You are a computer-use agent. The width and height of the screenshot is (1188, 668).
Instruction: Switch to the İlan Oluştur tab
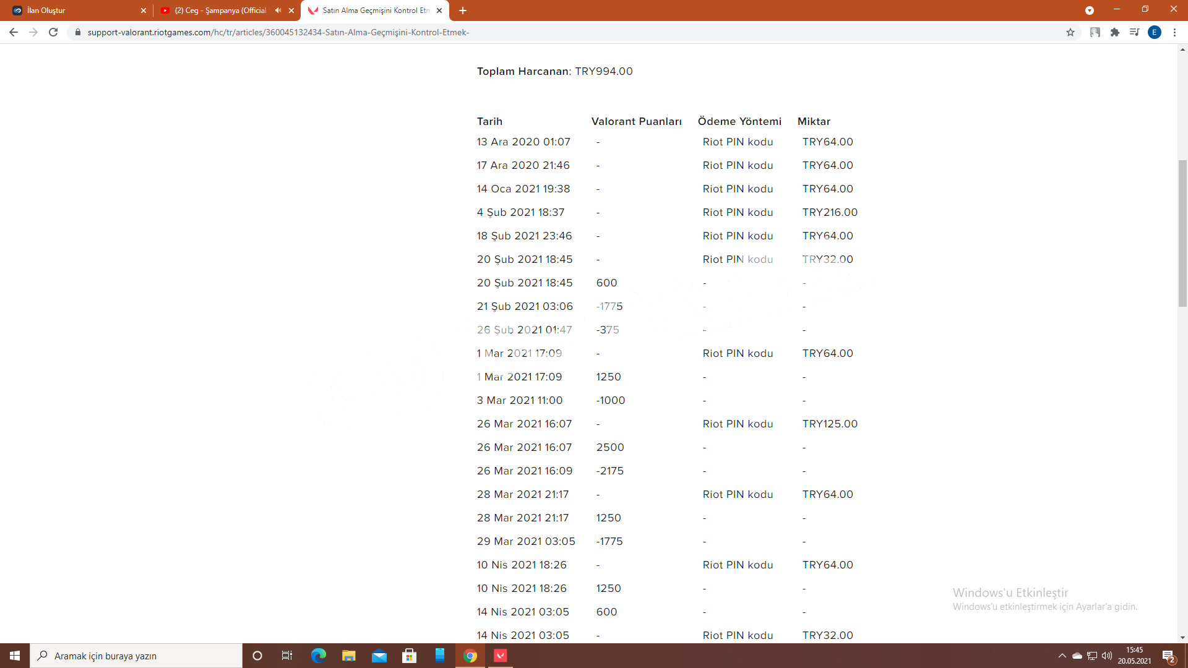(x=76, y=11)
